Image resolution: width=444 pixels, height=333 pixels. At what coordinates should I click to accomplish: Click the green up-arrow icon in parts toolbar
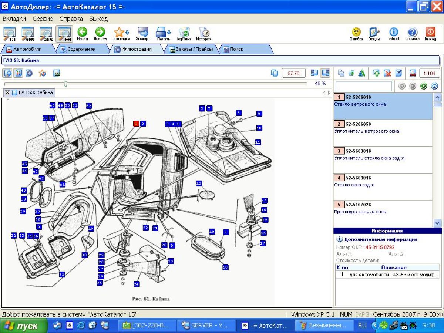(376, 73)
